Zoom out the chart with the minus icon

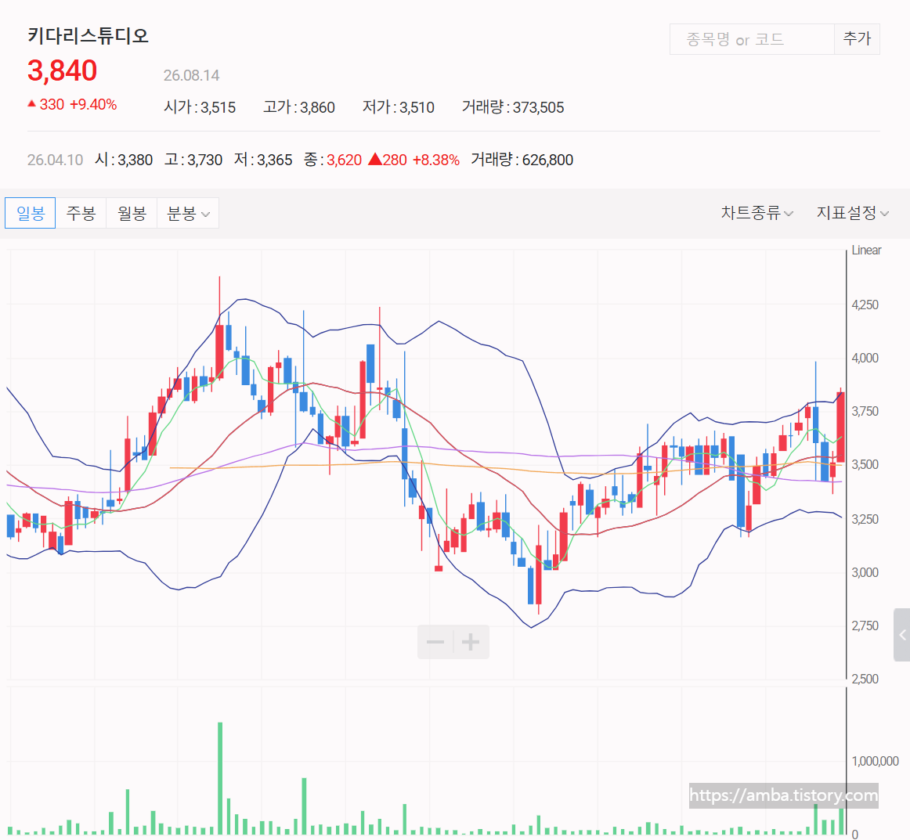point(435,642)
